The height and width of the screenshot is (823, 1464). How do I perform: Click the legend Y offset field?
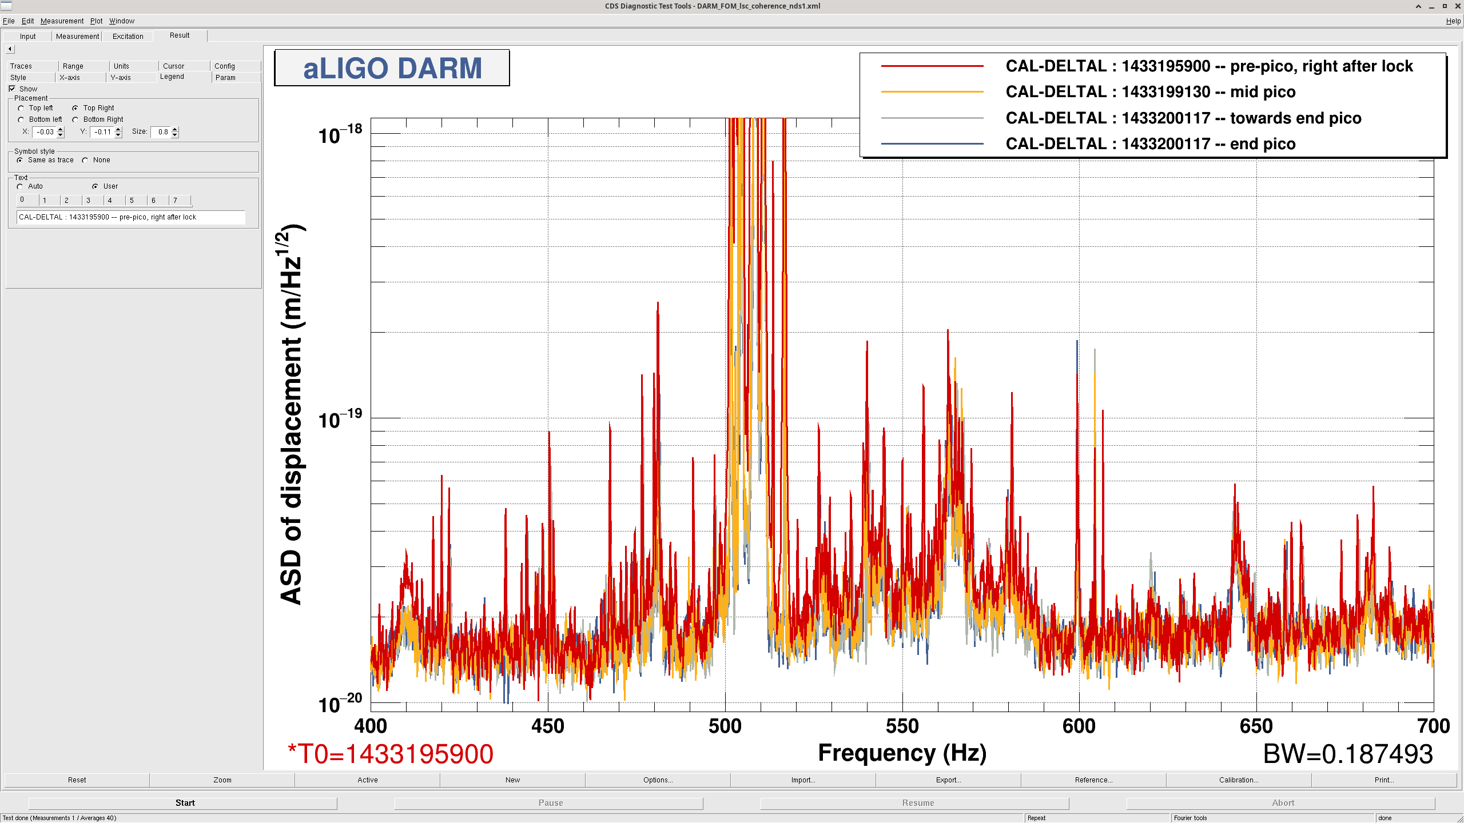click(102, 132)
